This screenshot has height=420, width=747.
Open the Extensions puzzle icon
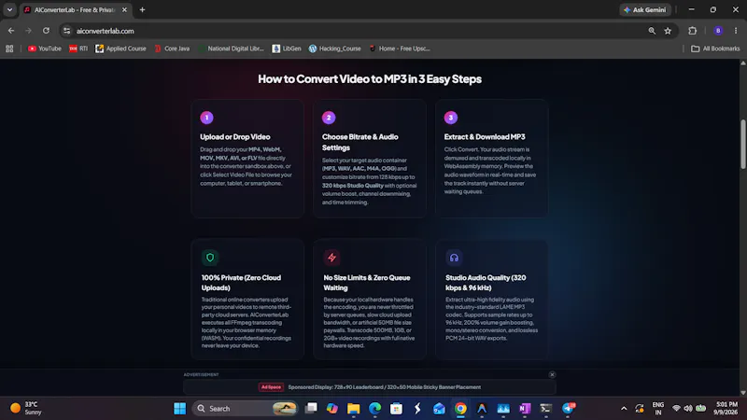coord(693,31)
